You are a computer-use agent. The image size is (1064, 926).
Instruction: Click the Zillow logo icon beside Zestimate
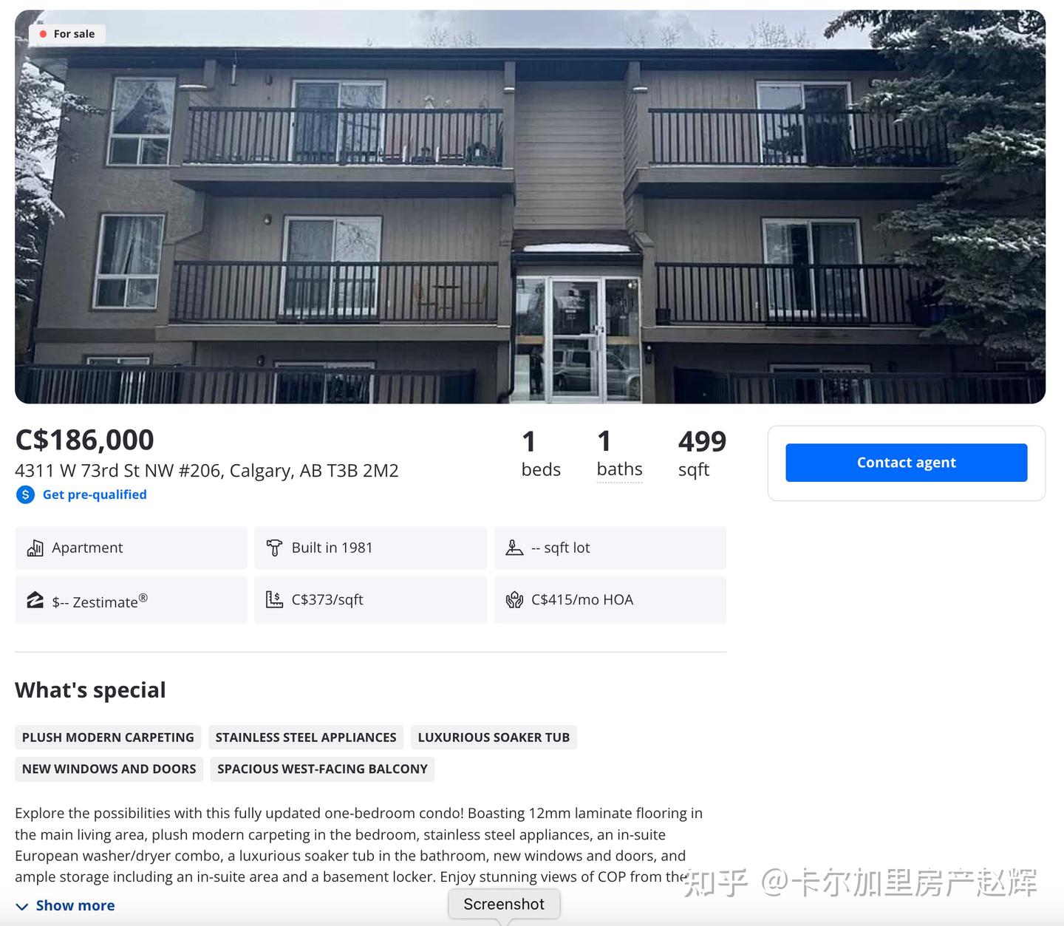[x=35, y=599]
